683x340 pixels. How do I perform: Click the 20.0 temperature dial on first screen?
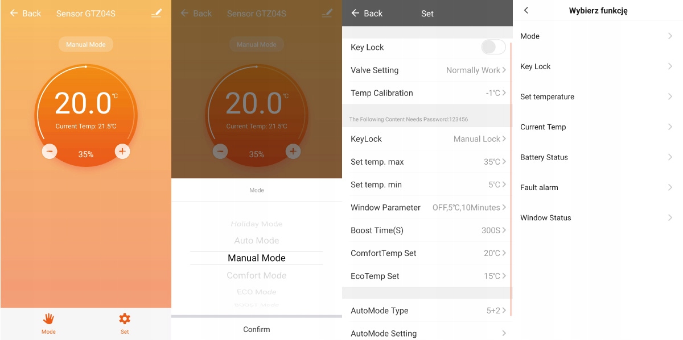(x=86, y=116)
